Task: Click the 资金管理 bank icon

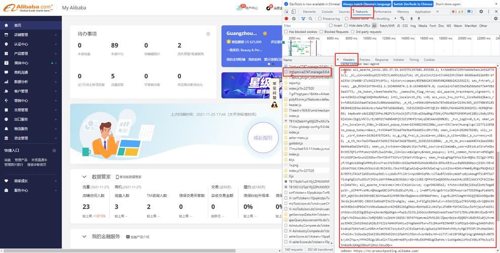Action: point(7,138)
